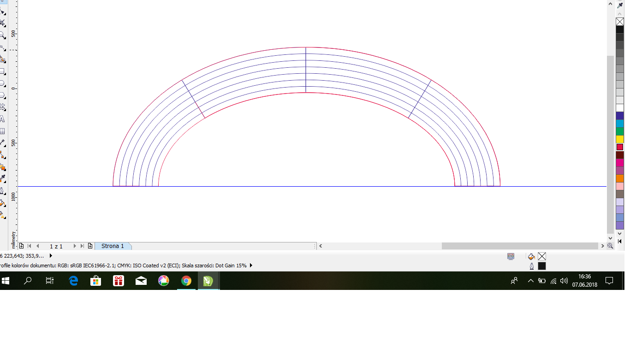Go to the next page arrow
Screen dimensions: 630x354
click(75, 246)
